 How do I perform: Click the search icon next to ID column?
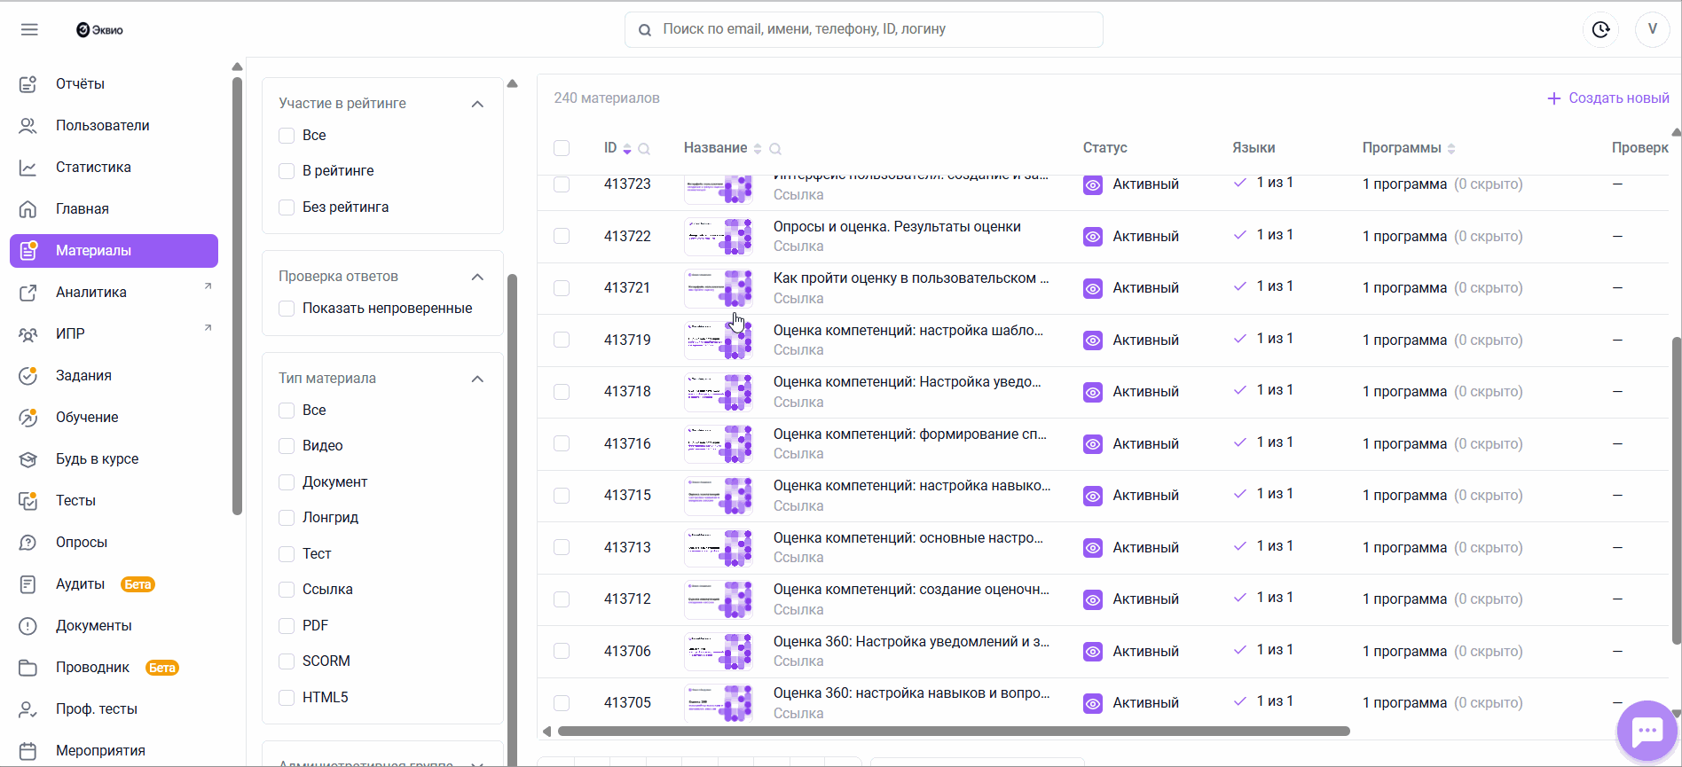click(x=645, y=149)
